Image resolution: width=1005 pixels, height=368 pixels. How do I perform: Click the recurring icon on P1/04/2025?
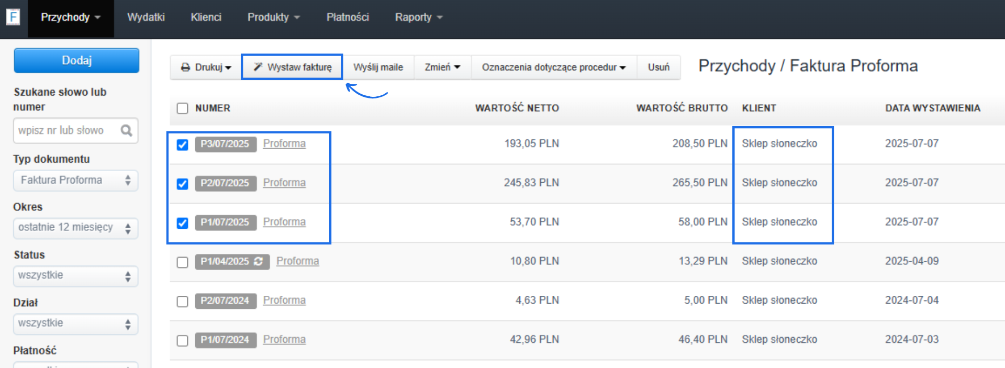click(x=259, y=261)
